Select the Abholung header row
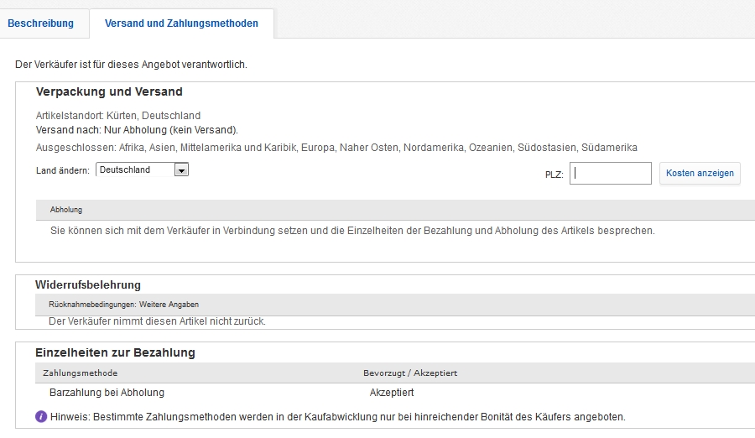 coord(66,210)
